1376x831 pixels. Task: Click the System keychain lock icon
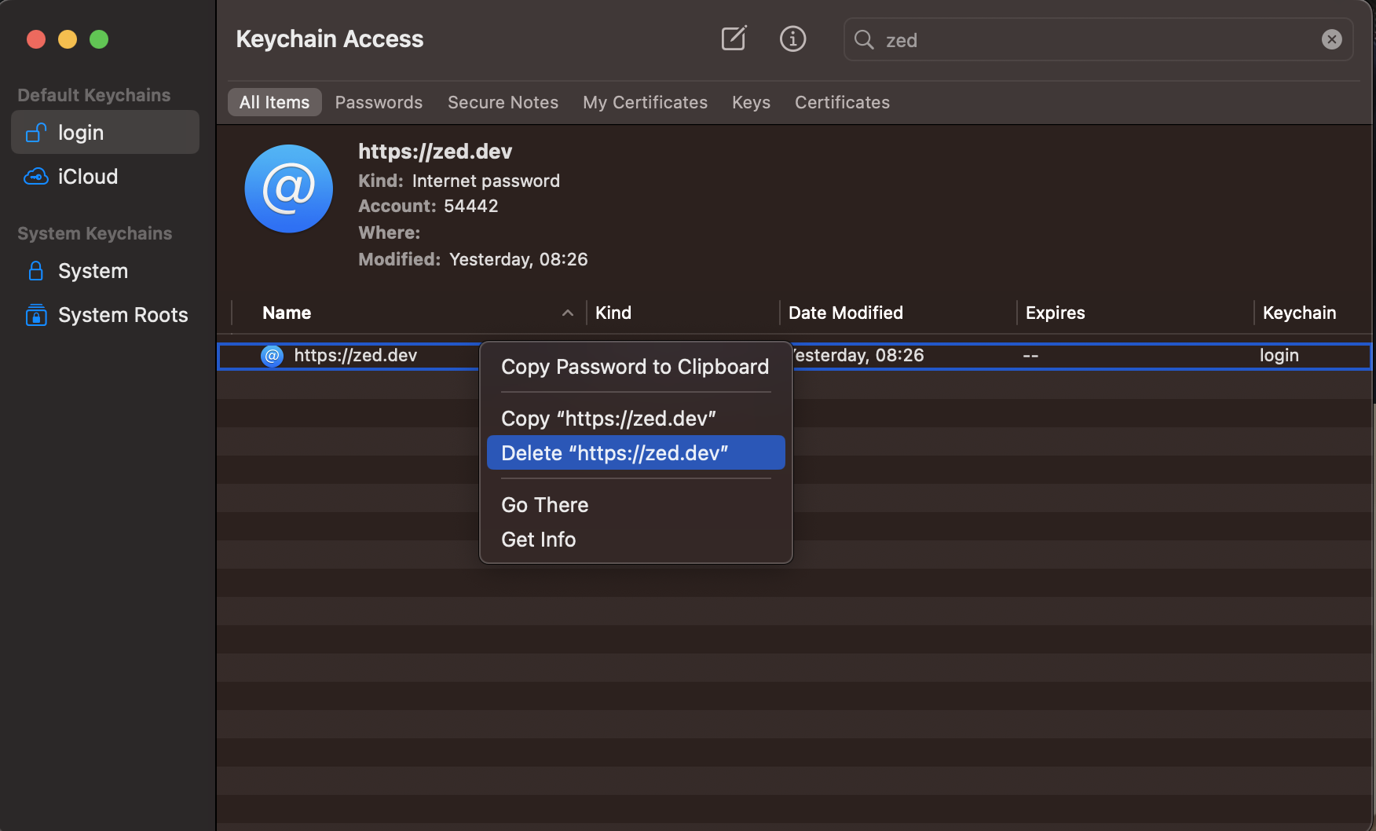click(35, 271)
